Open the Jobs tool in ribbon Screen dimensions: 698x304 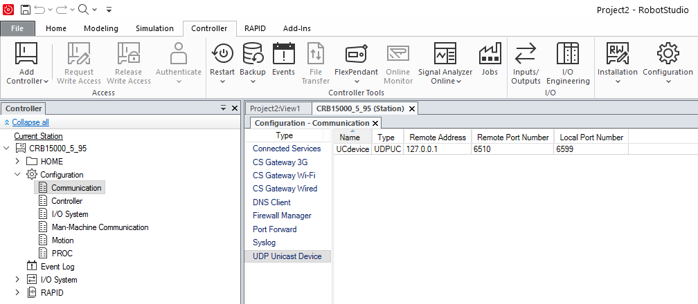point(490,54)
